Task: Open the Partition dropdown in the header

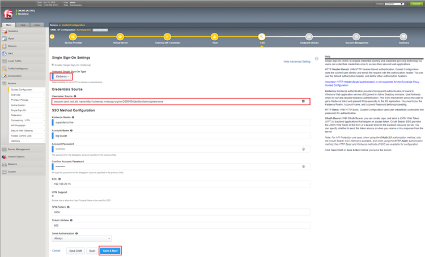Action: tap(394, 4)
